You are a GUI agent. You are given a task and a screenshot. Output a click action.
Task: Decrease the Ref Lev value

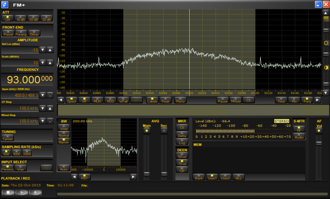coord(43,50)
